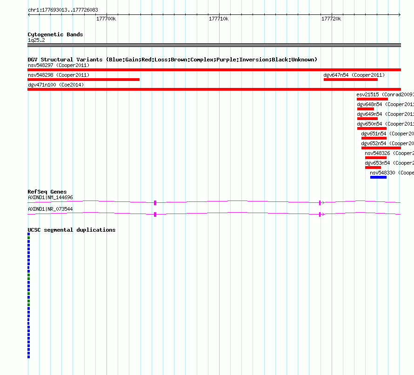The height and width of the screenshot is (375, 414).
Task: Open variant nsv548326 label
Action: [389, 153]
